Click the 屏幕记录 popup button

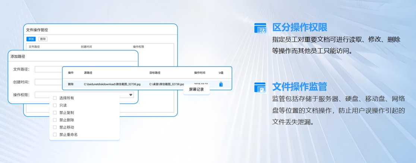click(196, 90)
